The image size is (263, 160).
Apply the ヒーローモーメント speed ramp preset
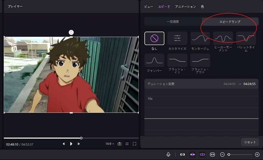point(223,38)
